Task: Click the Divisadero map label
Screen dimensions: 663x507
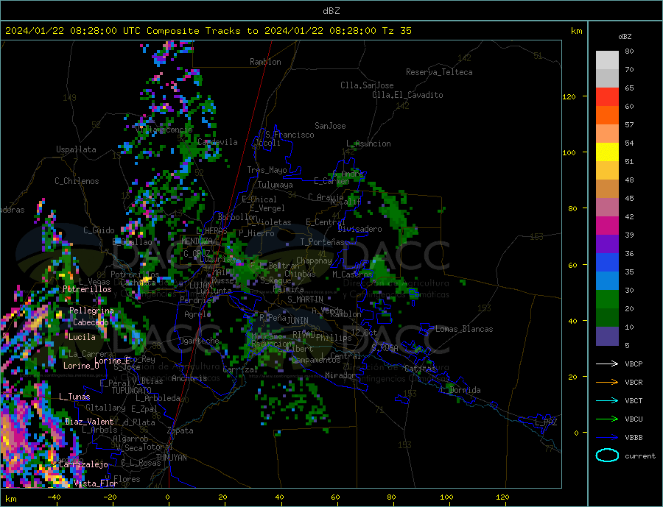Action: [x=359, y=229]
